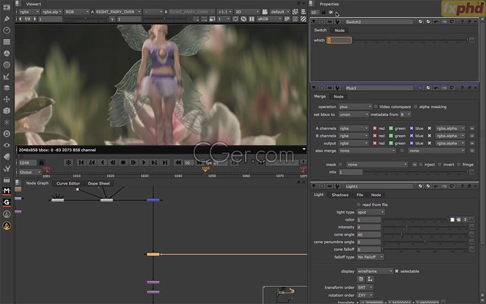This screenshot has width=486, height=304.
Task: Open the Time nodes clock icon
Action: [7, 30]
